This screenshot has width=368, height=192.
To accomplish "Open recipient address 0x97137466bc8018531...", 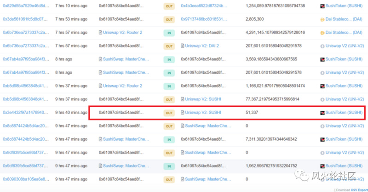I will tap(204, 19).
